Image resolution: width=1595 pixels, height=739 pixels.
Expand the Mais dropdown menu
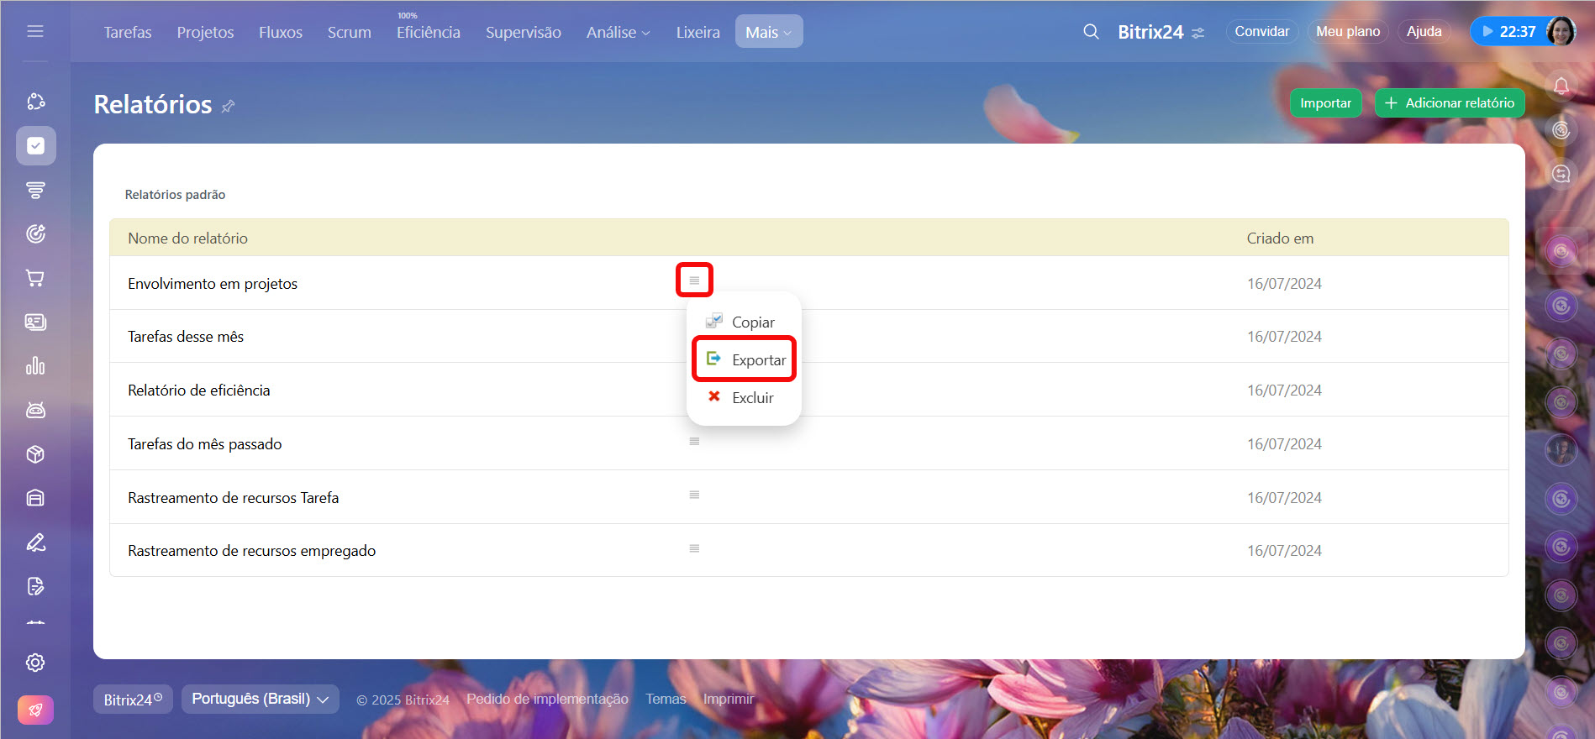tap(768, 32)
